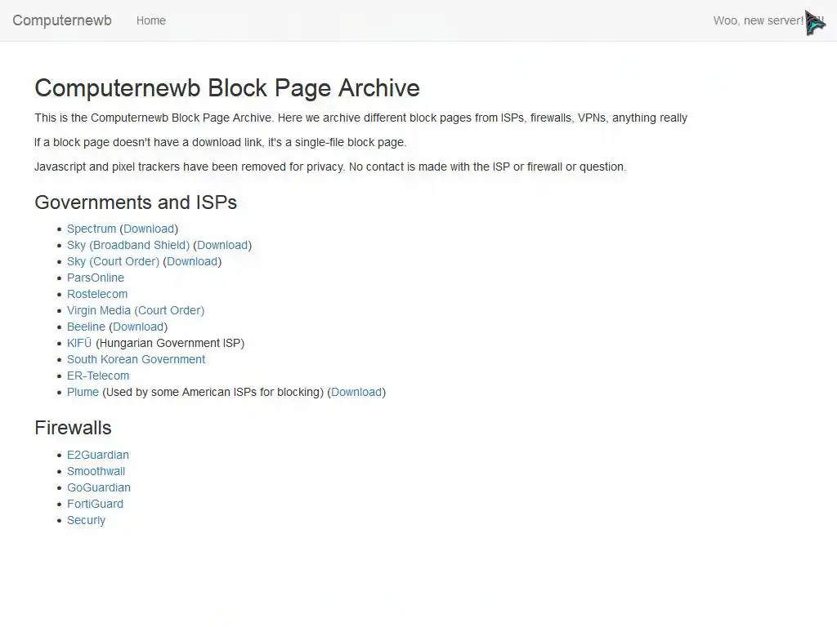Viewport: 837px width, 627px height.
Task: Click the 'Governments and ISPs' heading
Action: 136,202
